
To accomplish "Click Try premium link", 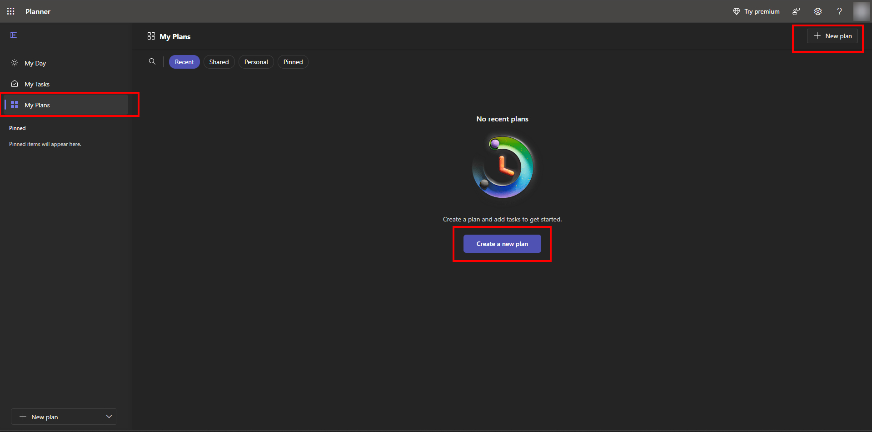I will point(756,11).
